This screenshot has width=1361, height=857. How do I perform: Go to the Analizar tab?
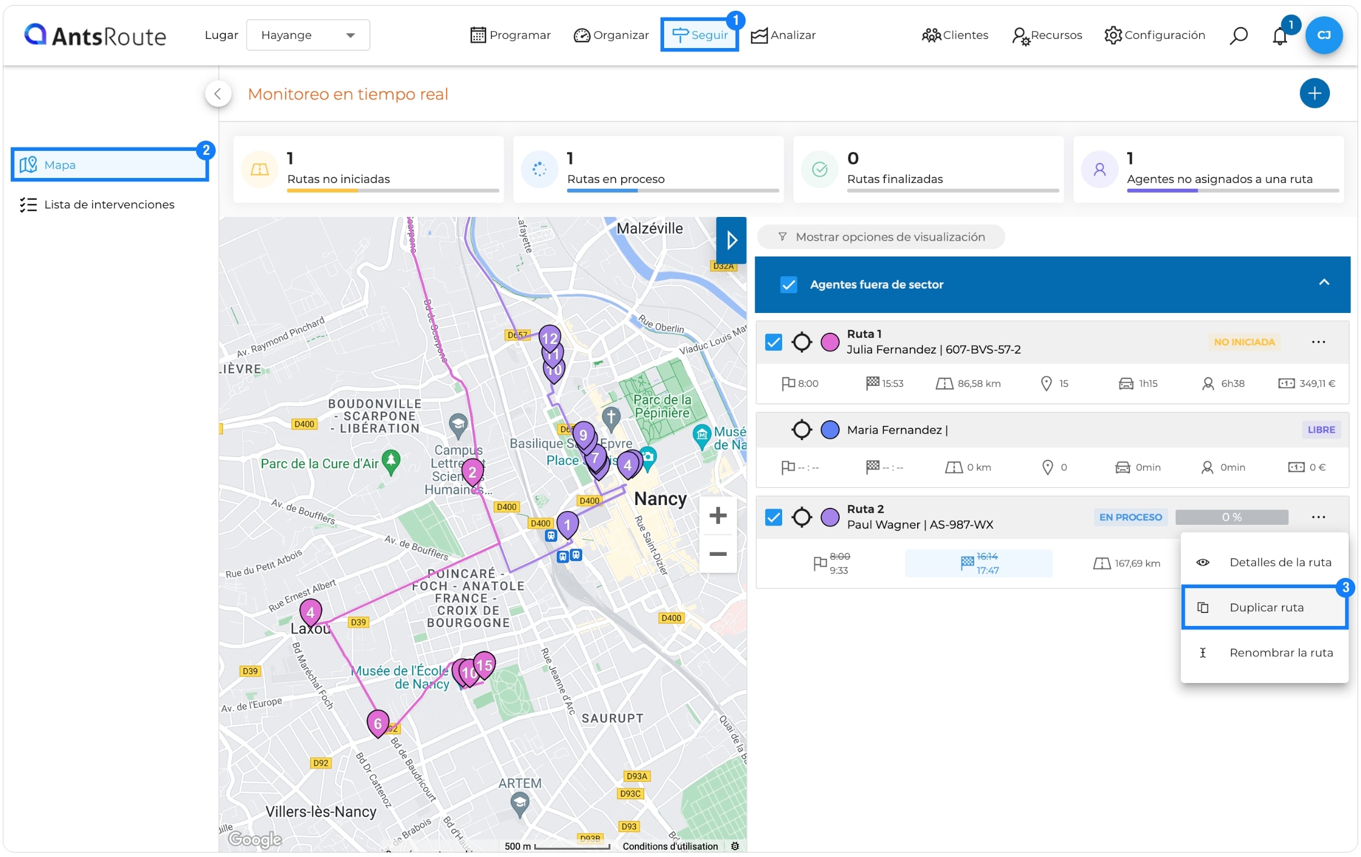point(783,35)
